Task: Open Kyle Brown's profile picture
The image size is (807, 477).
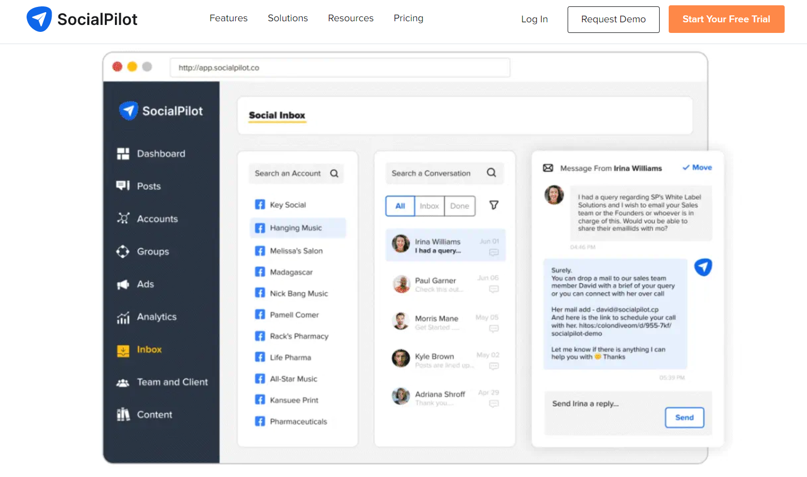Action: tap(401, 359)
